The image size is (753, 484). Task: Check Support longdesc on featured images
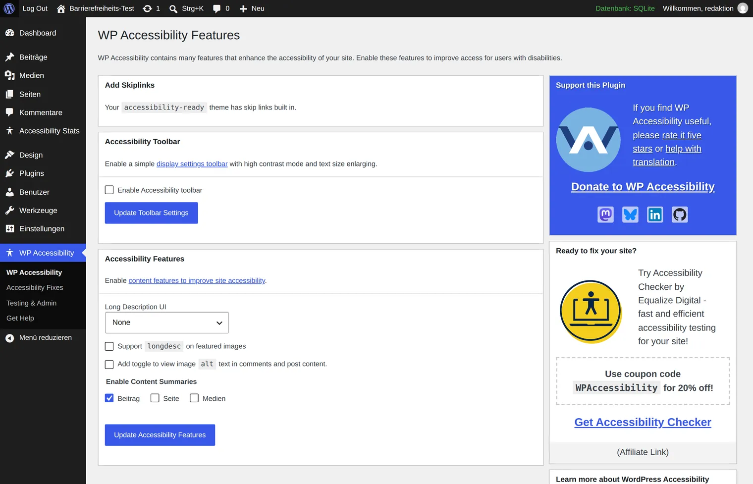tap(109, 346)
